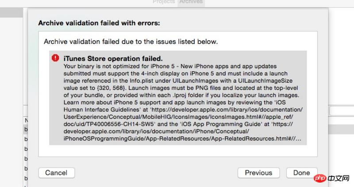Image resolution: width=354 pixels, height=187 pixels.
Task: Focus the search field behind the dialog
Action: point(341,111)
